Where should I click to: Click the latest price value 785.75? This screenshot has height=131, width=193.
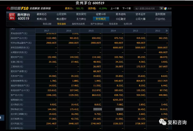[80, 8]
